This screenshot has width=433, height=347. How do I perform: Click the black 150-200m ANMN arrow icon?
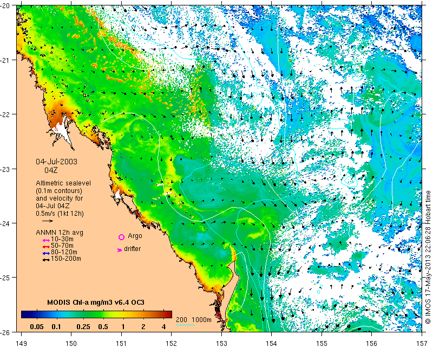coord(46,260)
